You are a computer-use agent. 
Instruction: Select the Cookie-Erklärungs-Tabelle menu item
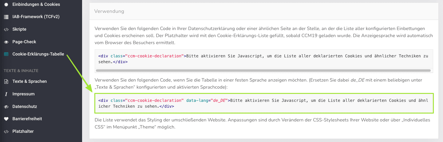38,54
